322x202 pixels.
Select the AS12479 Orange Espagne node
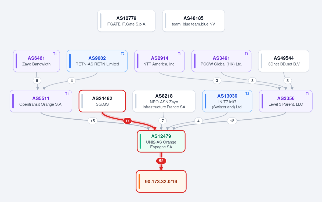coord(161,141)
